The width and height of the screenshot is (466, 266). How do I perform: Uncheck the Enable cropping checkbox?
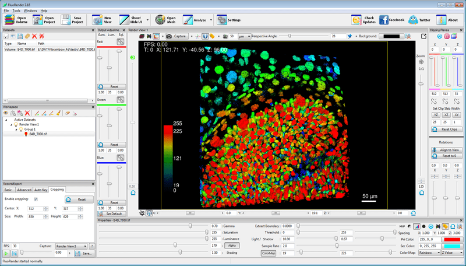click(36, 199)
